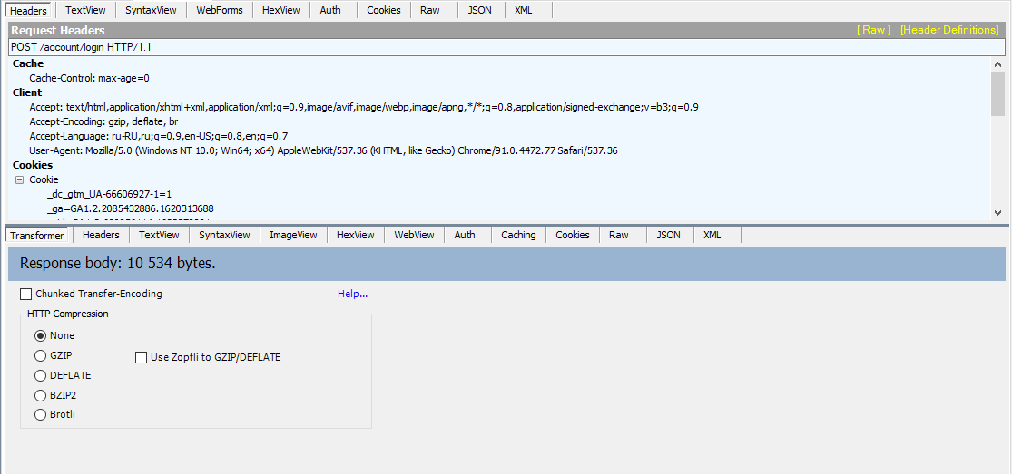Open the request SyntaxView tab

click(x=152, y=10)
